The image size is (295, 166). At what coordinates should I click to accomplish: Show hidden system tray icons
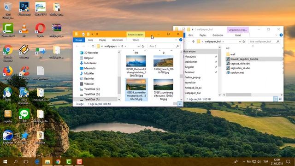point(244,162)
